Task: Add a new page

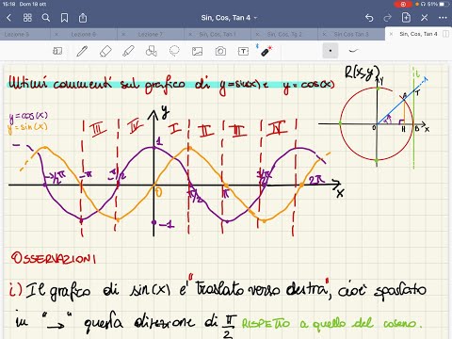Action: point(406,18)
